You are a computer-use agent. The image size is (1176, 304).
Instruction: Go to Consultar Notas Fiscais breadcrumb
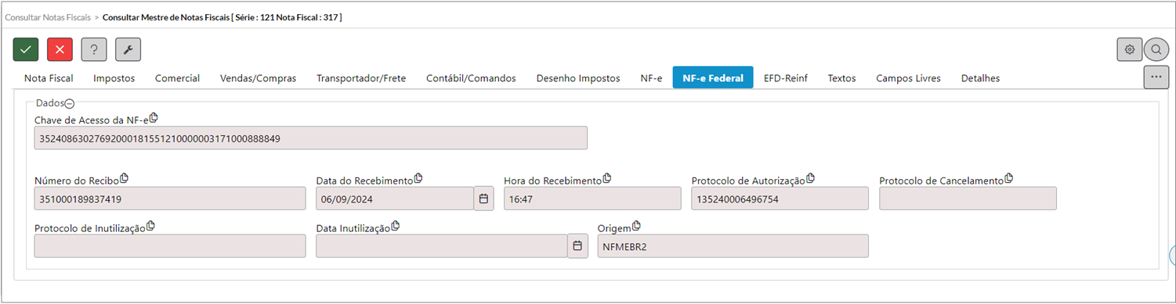click(48, 16)
